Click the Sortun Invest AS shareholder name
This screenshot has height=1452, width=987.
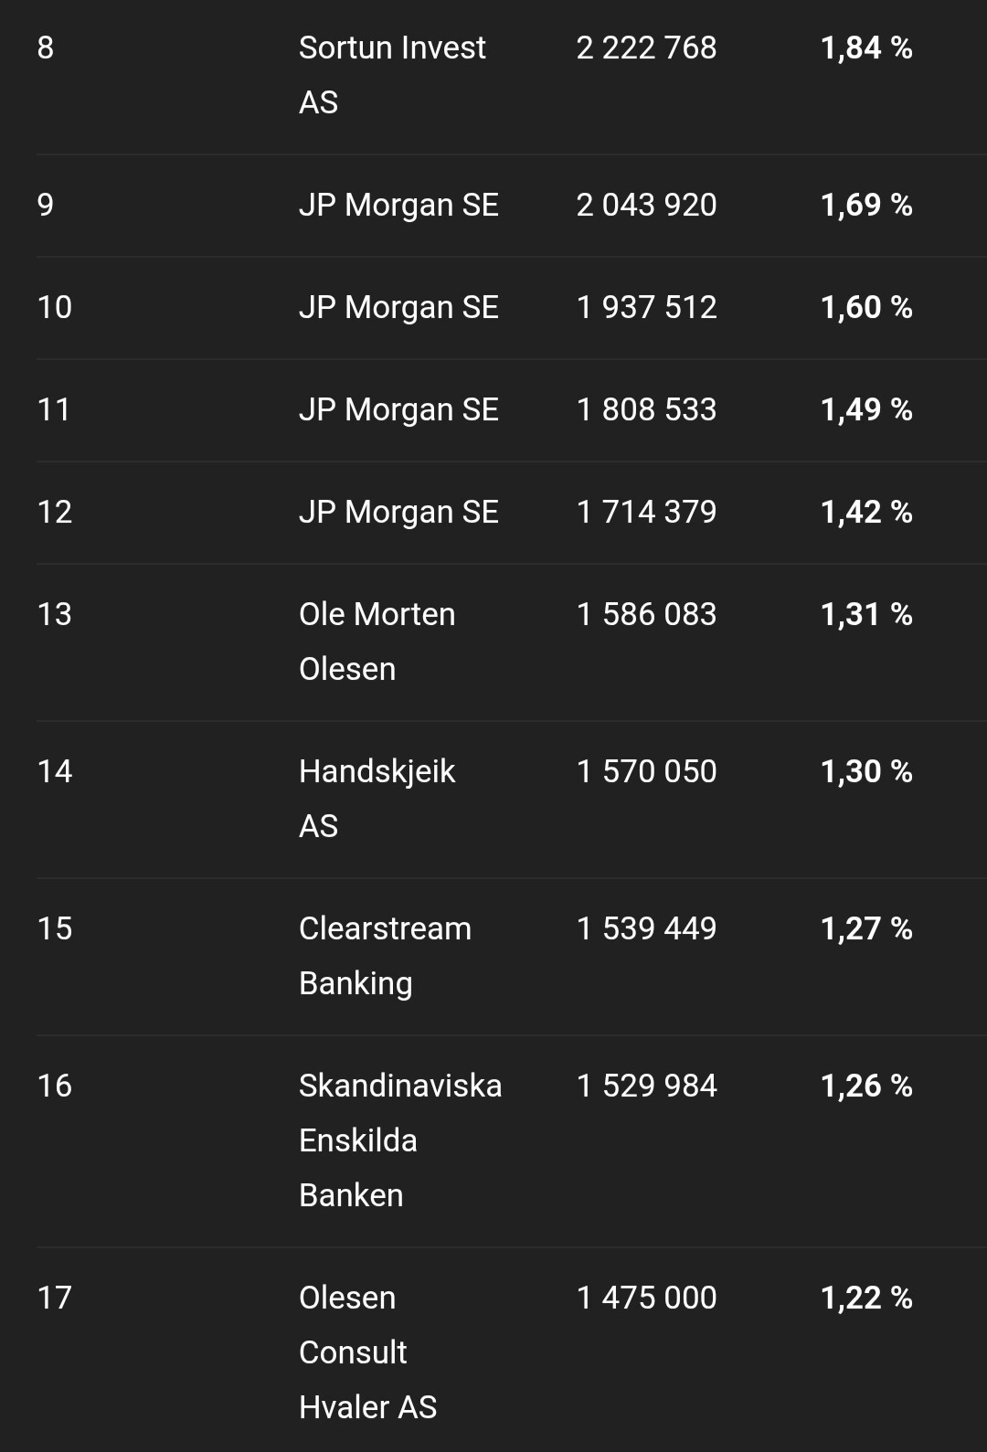(x=392, y=74)
